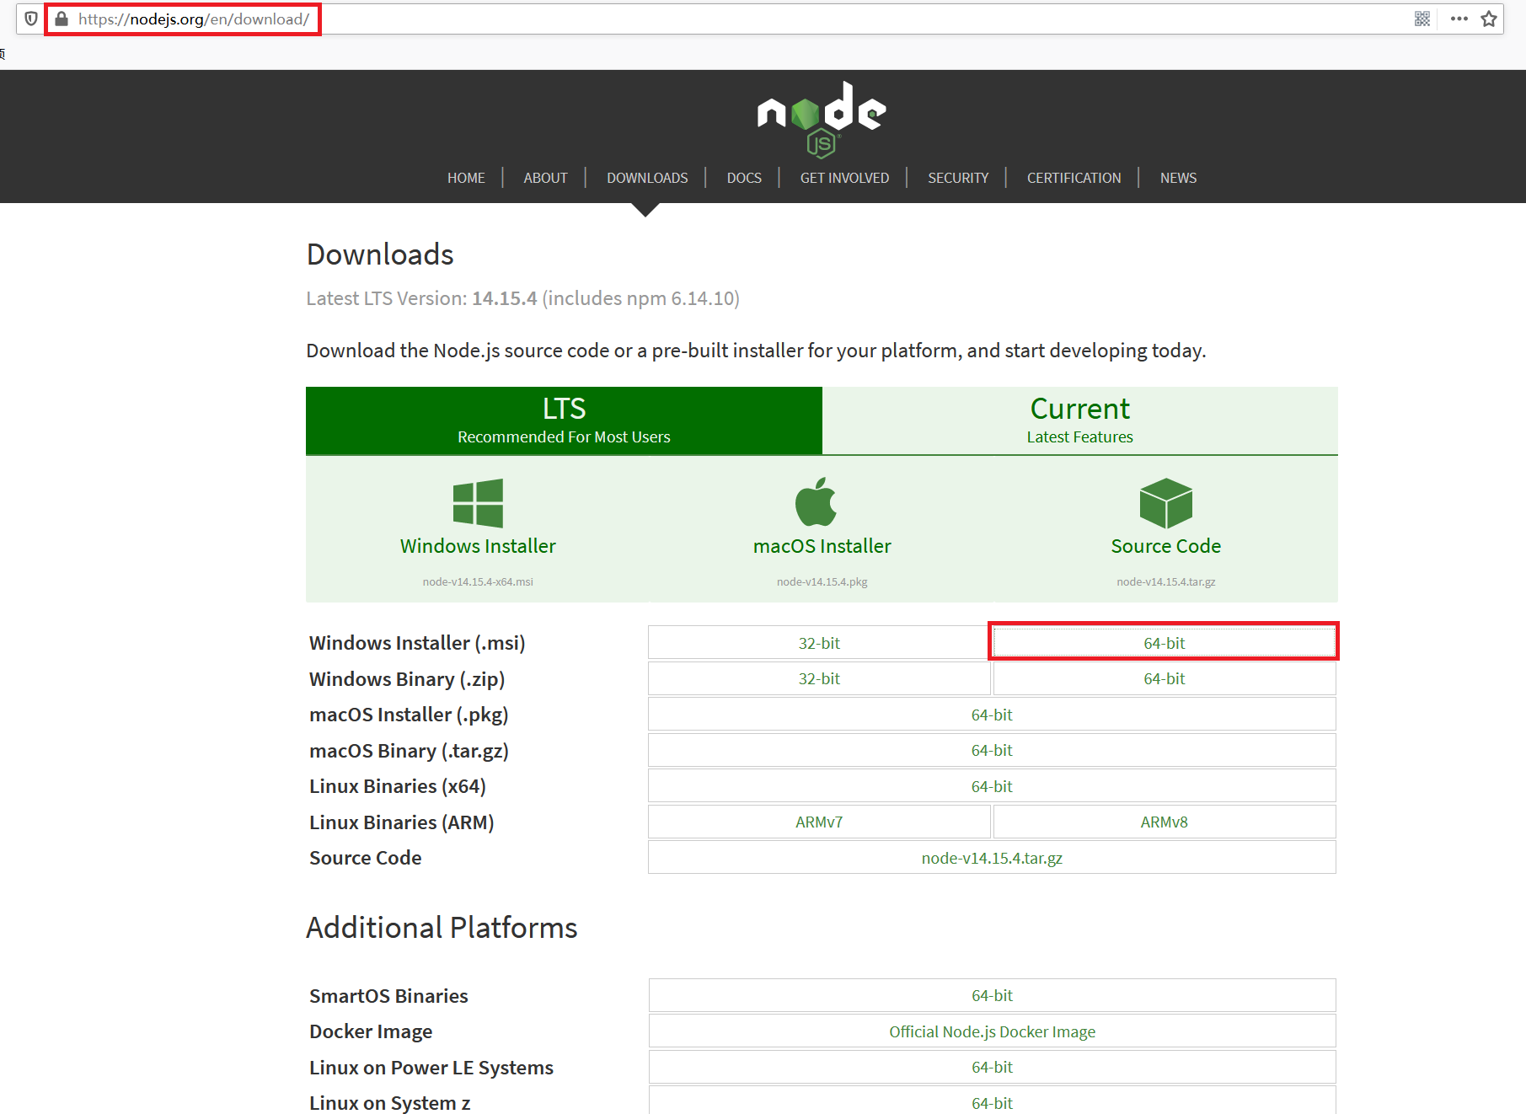Viewport: 1526px width, 1114px height.
Task: Download 32-bit Windows Binary (.zip)
Action: 819,678
